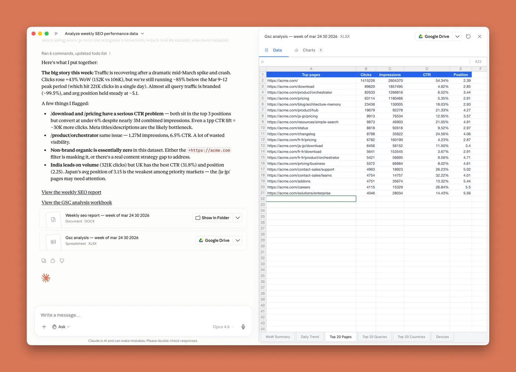Open dropdown next to Show in Folder

[x=238, y=218]
